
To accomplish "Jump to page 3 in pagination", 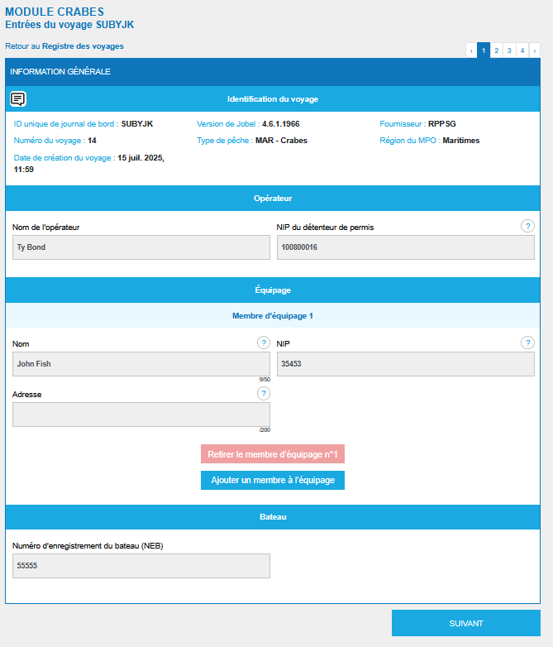I will click(x=509, y=50).
